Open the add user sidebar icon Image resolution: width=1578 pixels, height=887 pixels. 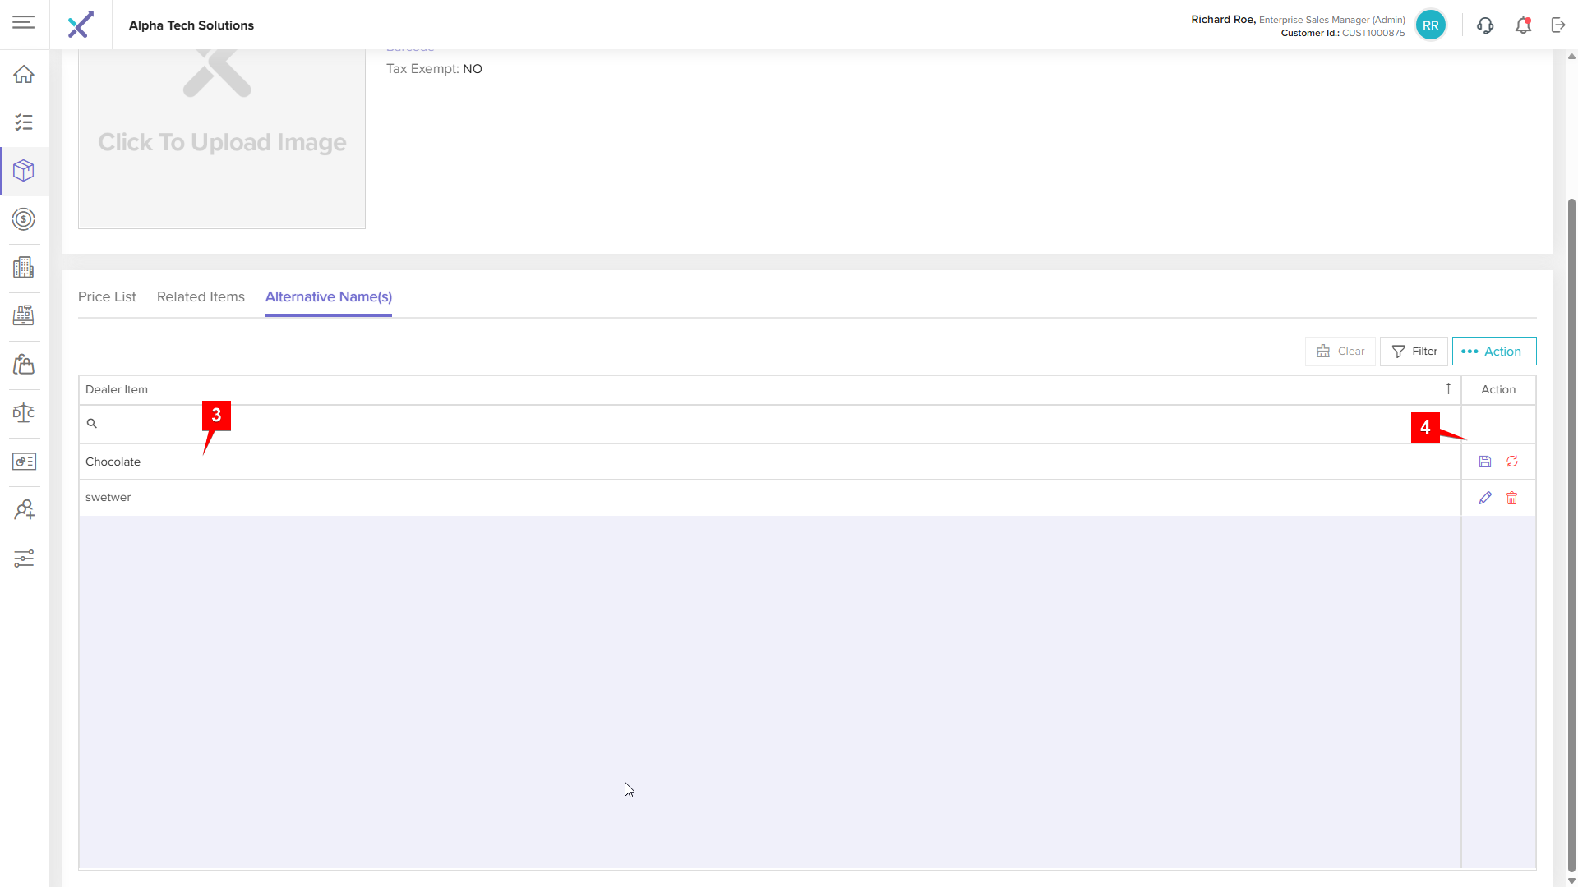click(24, 510)
